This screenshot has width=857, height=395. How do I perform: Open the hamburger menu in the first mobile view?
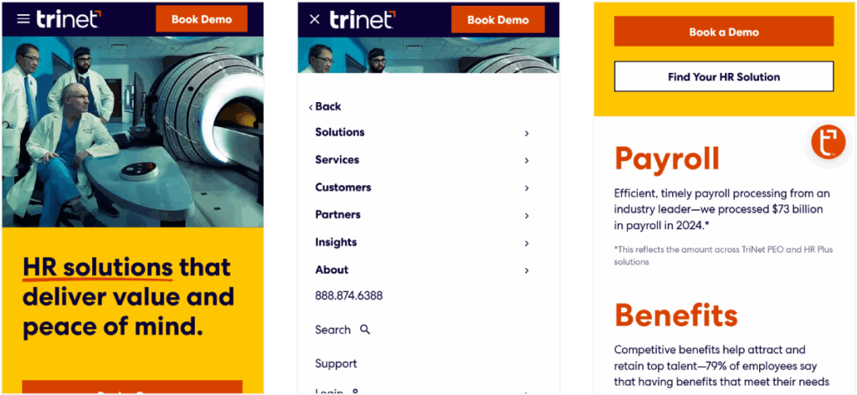[23, 19]
